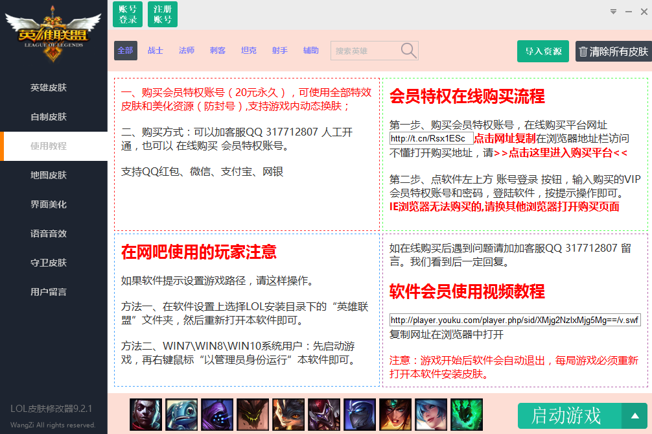Click 清除所有皮肤 clear all skins button

pos(614,51)
